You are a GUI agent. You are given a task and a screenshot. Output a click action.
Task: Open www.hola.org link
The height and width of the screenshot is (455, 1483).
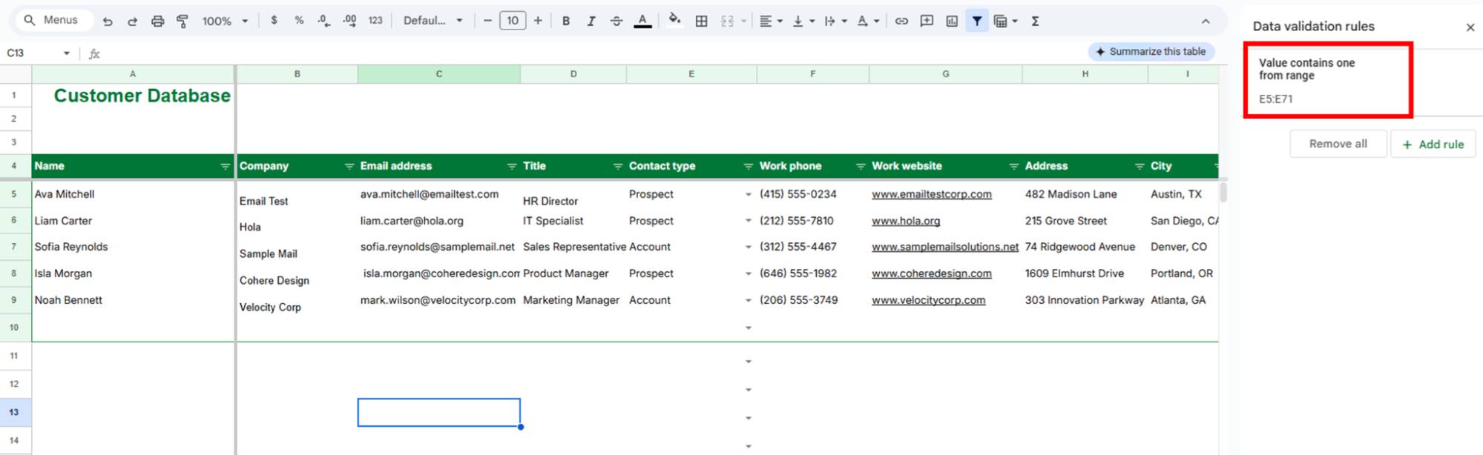click(905, 221)
